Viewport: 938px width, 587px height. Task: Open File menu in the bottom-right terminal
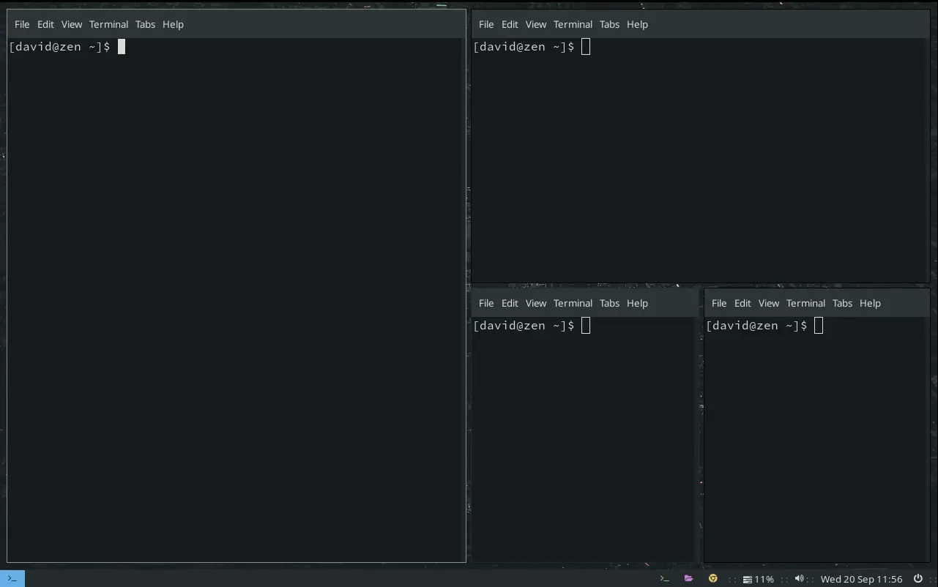pyautogui.click(x=719, y=303)
